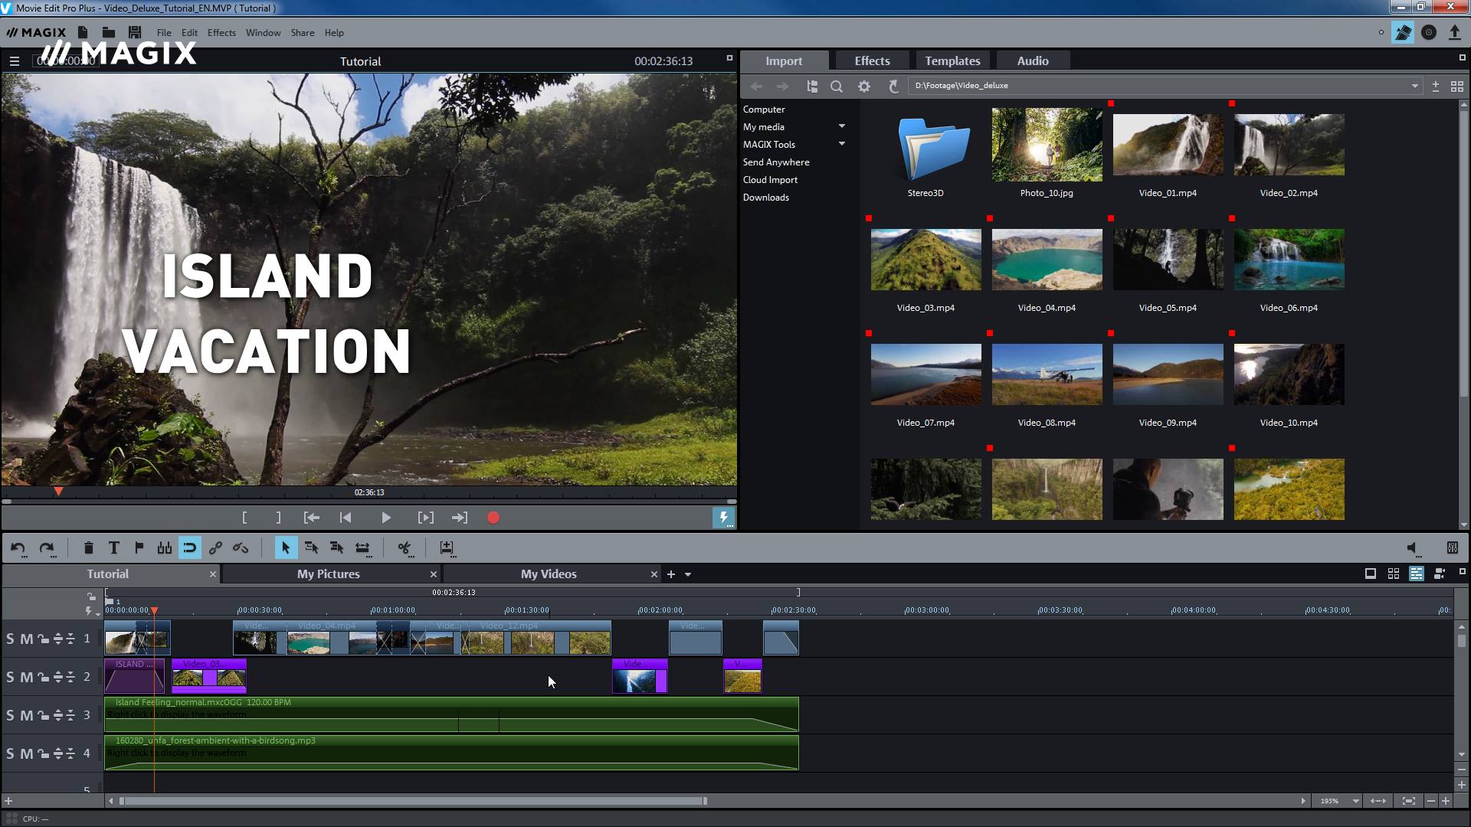Toggle Solo (S) on track 1
The image size is (1471, 827).
coord(10,638)
